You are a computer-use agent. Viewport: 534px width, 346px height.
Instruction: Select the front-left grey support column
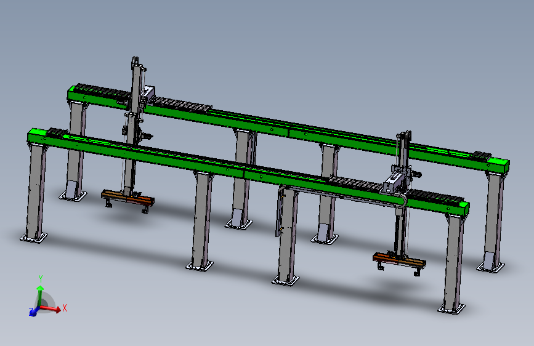click(35, 193)
